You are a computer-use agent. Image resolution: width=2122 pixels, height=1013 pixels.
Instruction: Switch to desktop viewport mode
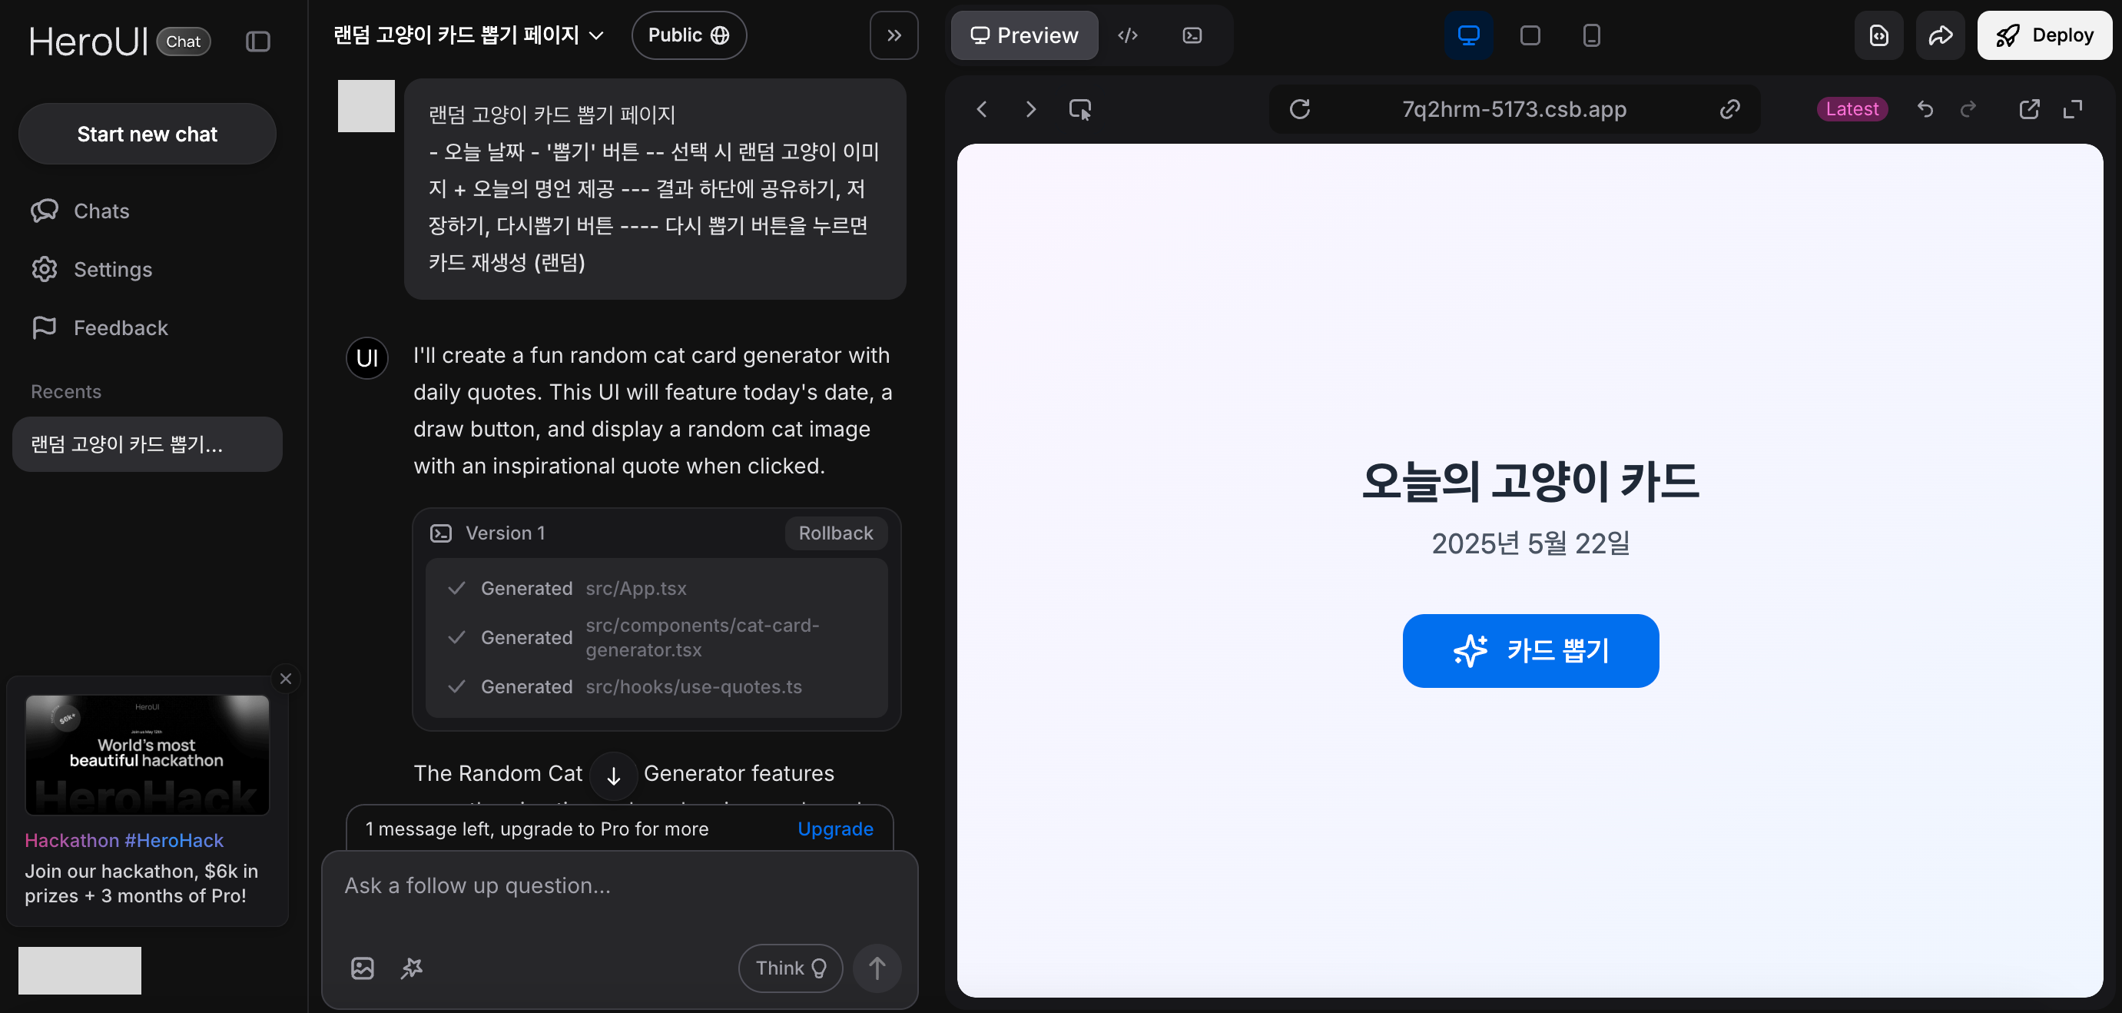[x=1468, y=35]
